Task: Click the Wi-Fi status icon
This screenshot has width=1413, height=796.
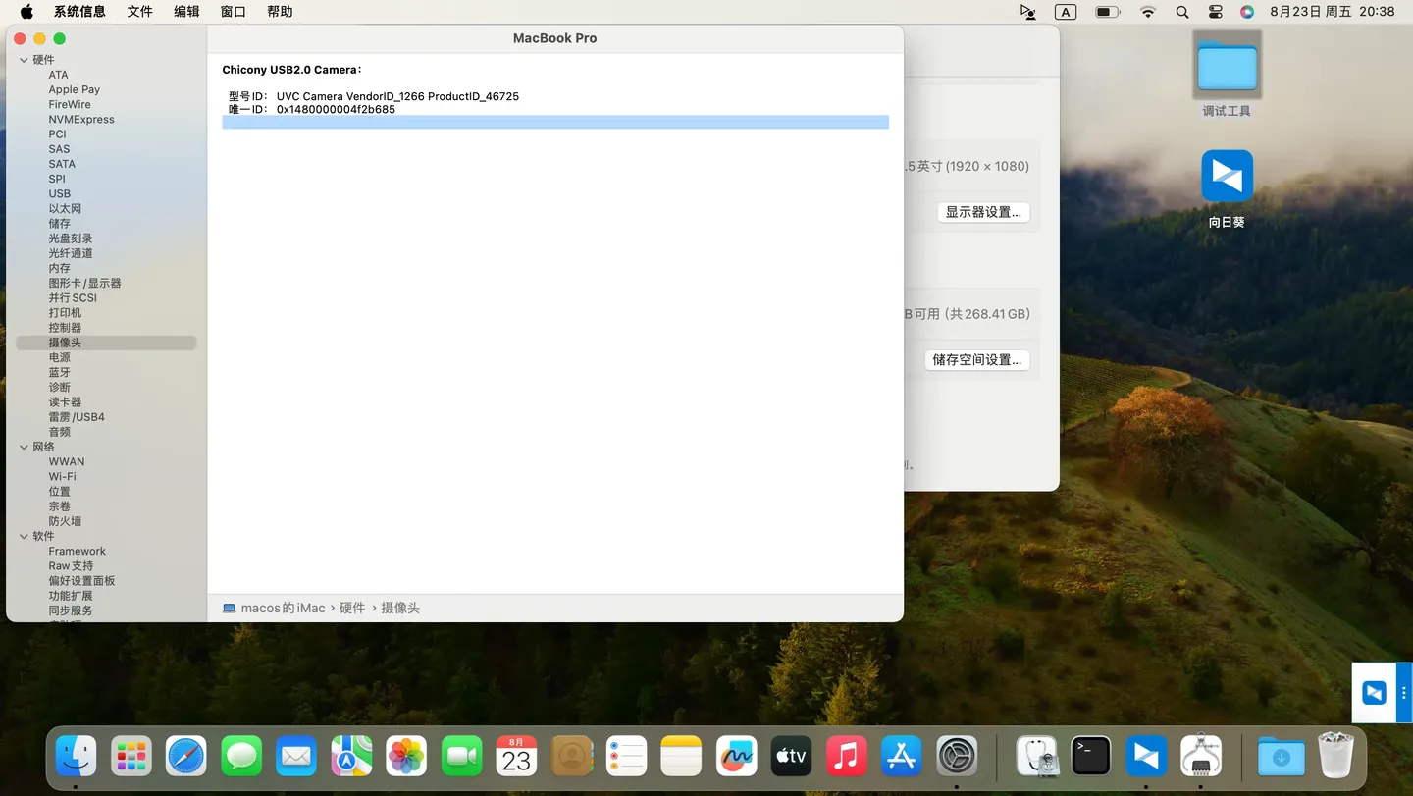Action: click(1148, 12)
